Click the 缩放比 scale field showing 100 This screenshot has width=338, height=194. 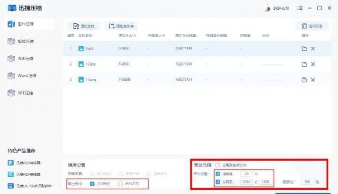(x=307, y=182)
